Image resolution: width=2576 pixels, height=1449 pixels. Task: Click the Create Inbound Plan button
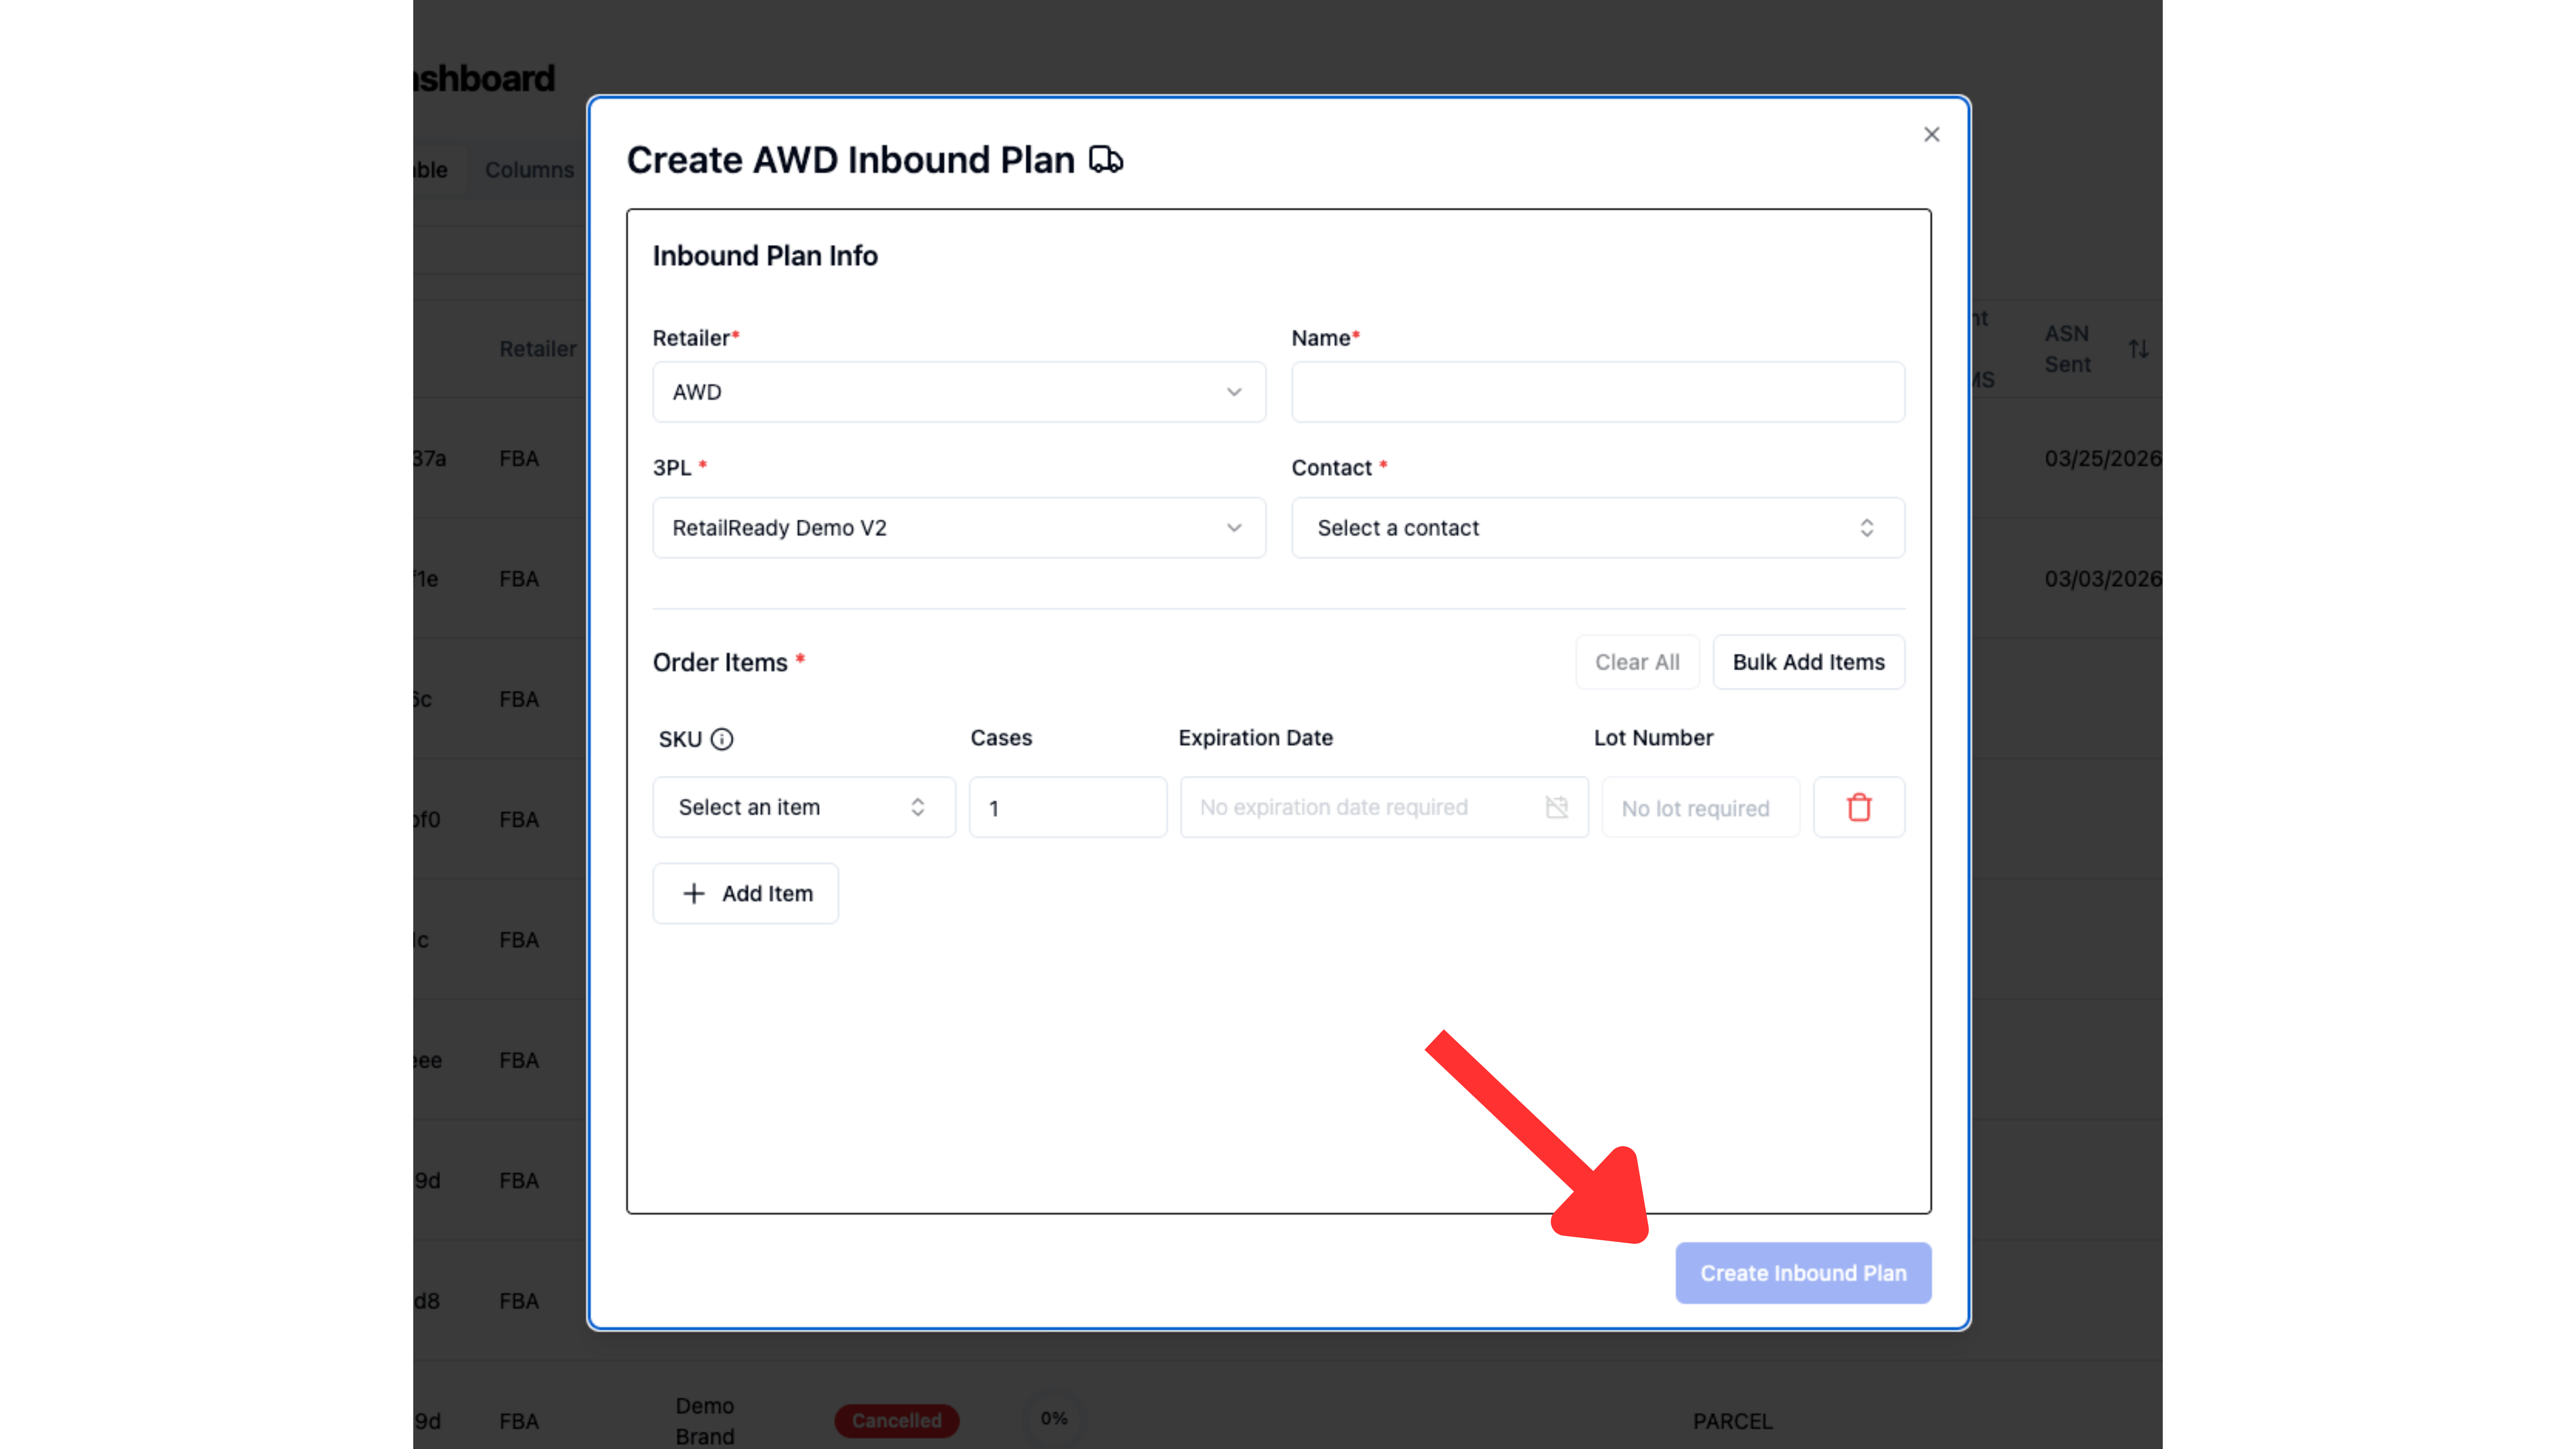[x=1803, y=1273]
